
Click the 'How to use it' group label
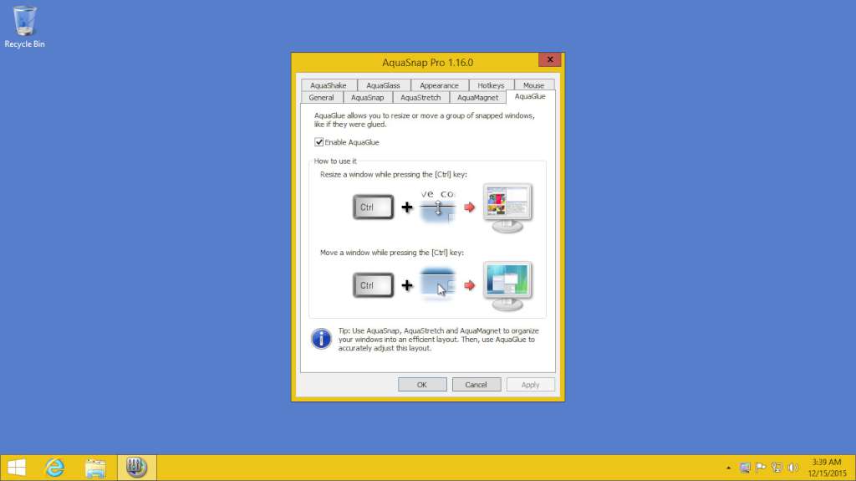coord(335,161)
